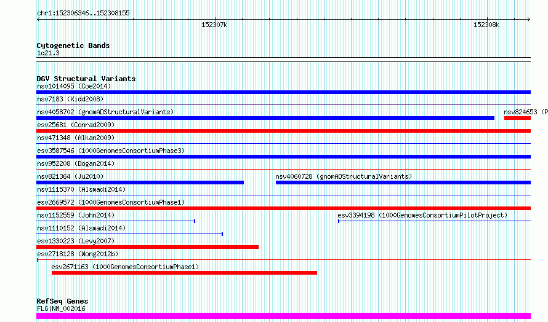This screenshot has width=548, height=322.
Task: Click the ruler's left arrow end
Action: 38,19
